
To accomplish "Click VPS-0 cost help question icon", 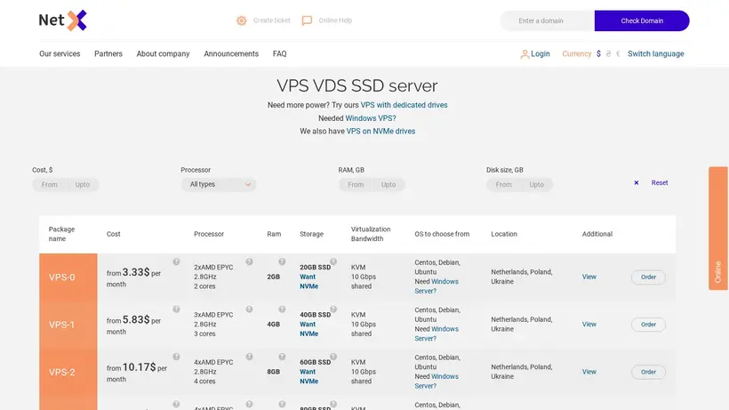I will coord(176,261).
